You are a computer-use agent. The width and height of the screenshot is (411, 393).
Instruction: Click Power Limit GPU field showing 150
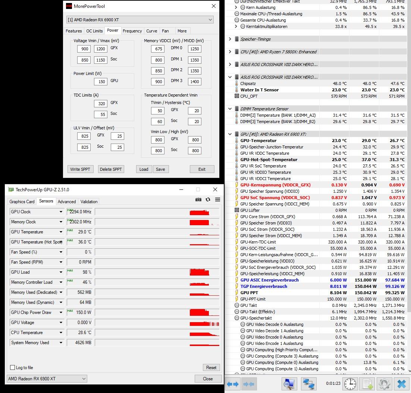101,82
